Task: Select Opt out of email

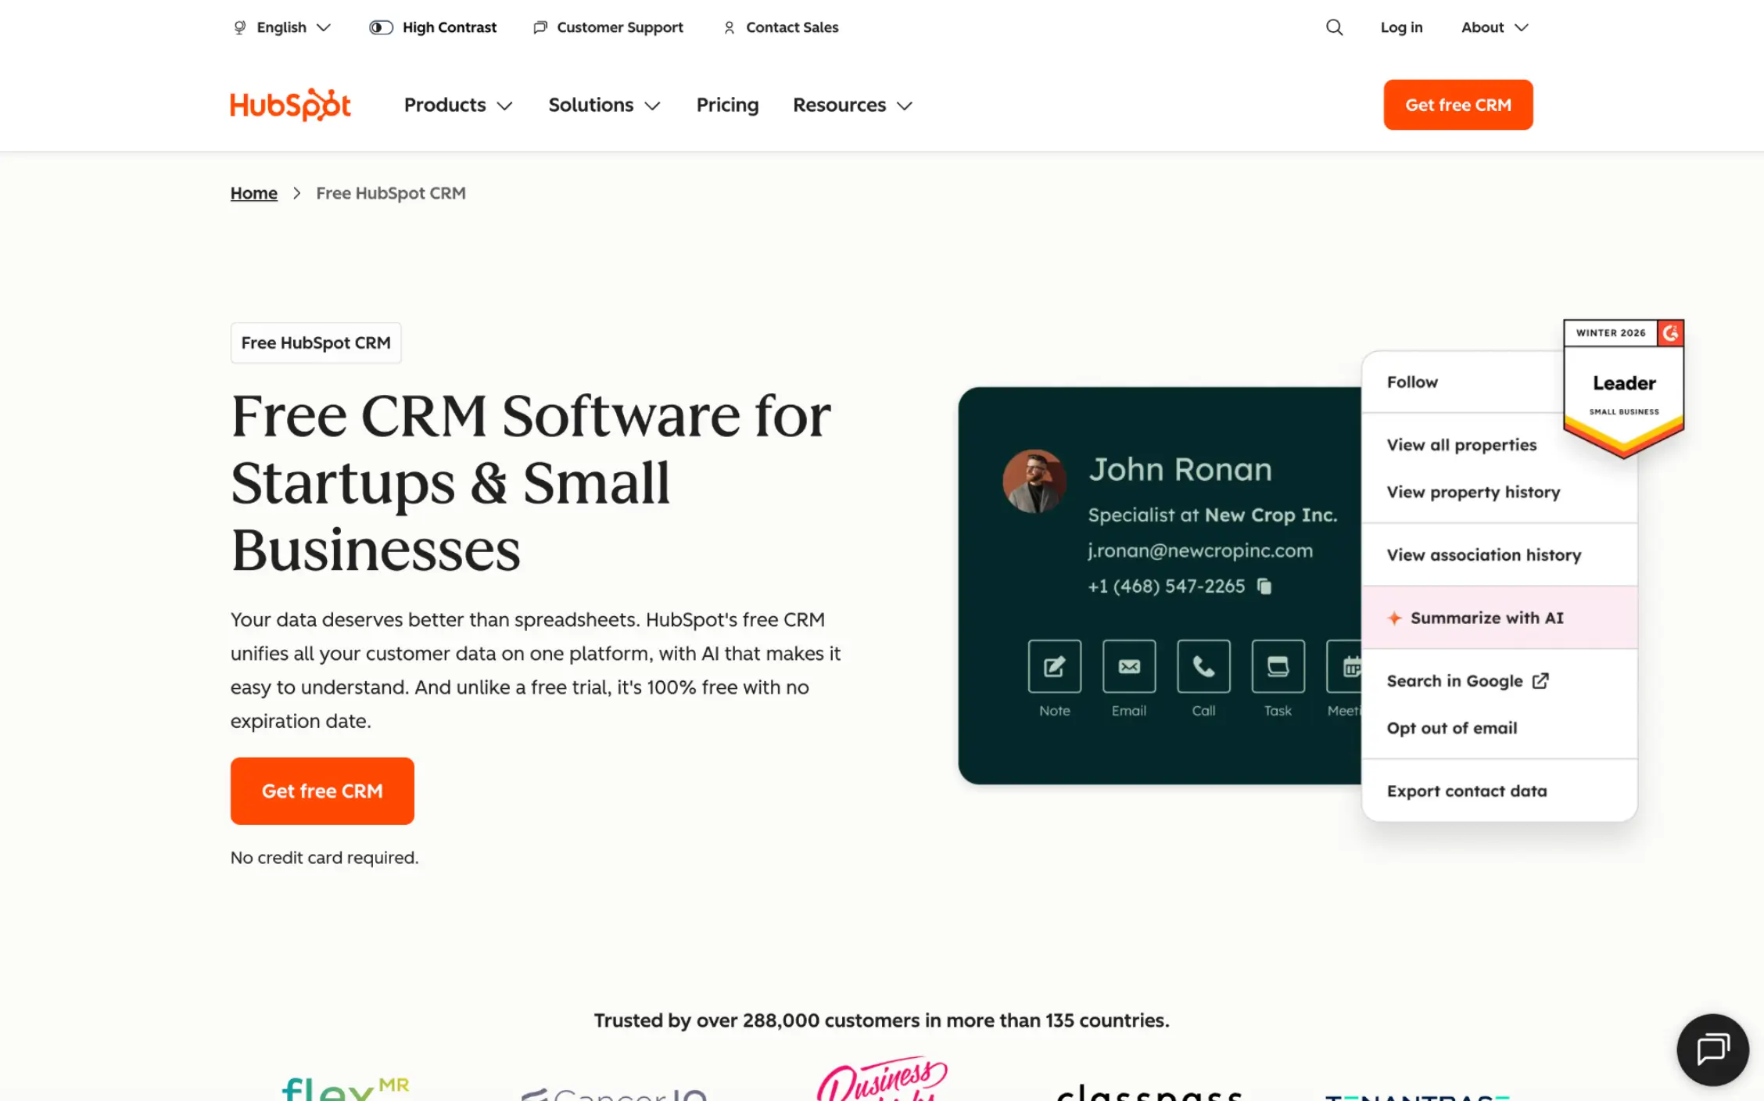Action: (1451, 728)
